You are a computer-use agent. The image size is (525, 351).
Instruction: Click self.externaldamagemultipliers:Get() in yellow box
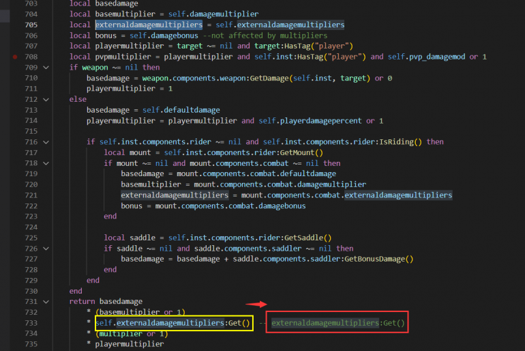pos(172,323)
